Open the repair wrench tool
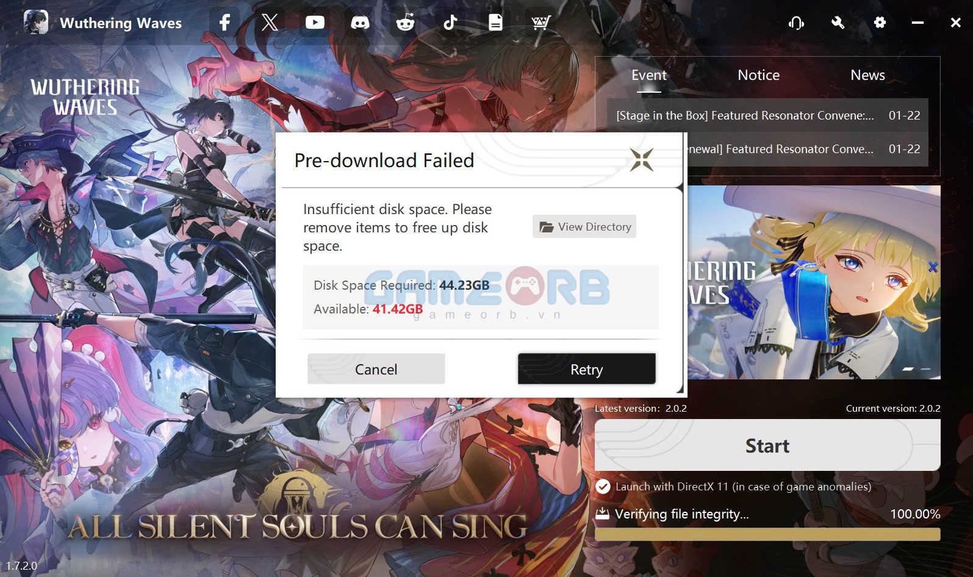 [x=838, y=23]
